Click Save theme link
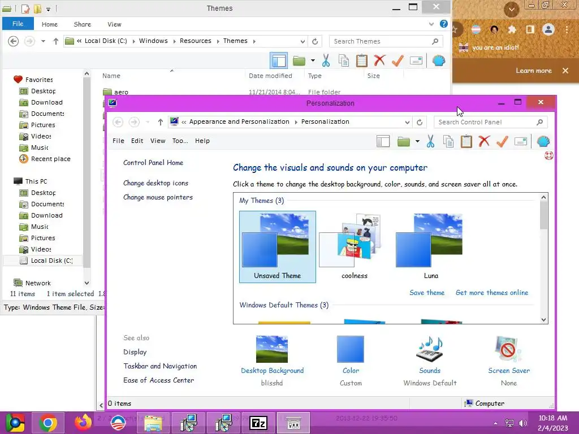The image size is (579, 434). tap(427, 293)
